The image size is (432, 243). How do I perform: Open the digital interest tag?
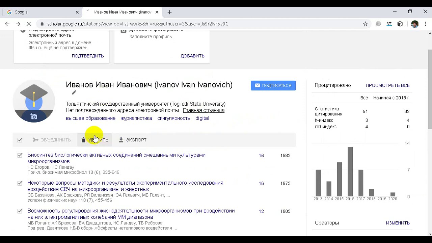[x=202, y=118]
